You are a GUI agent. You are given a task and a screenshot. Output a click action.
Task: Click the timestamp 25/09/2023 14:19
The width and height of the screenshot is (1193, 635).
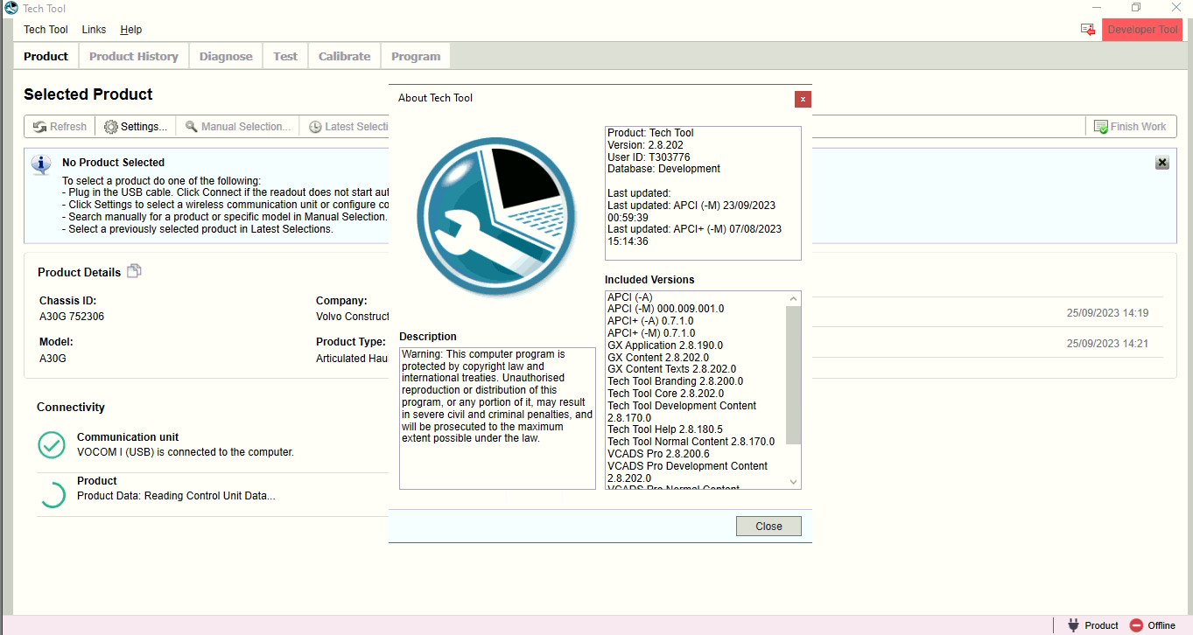1107,313
